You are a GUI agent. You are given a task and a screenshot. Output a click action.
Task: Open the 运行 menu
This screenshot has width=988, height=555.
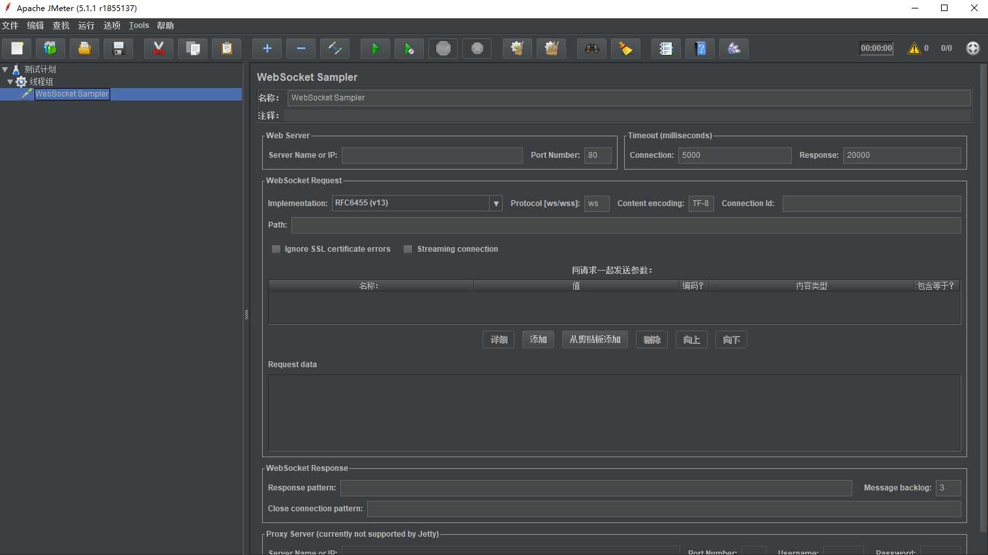point(87,25)
